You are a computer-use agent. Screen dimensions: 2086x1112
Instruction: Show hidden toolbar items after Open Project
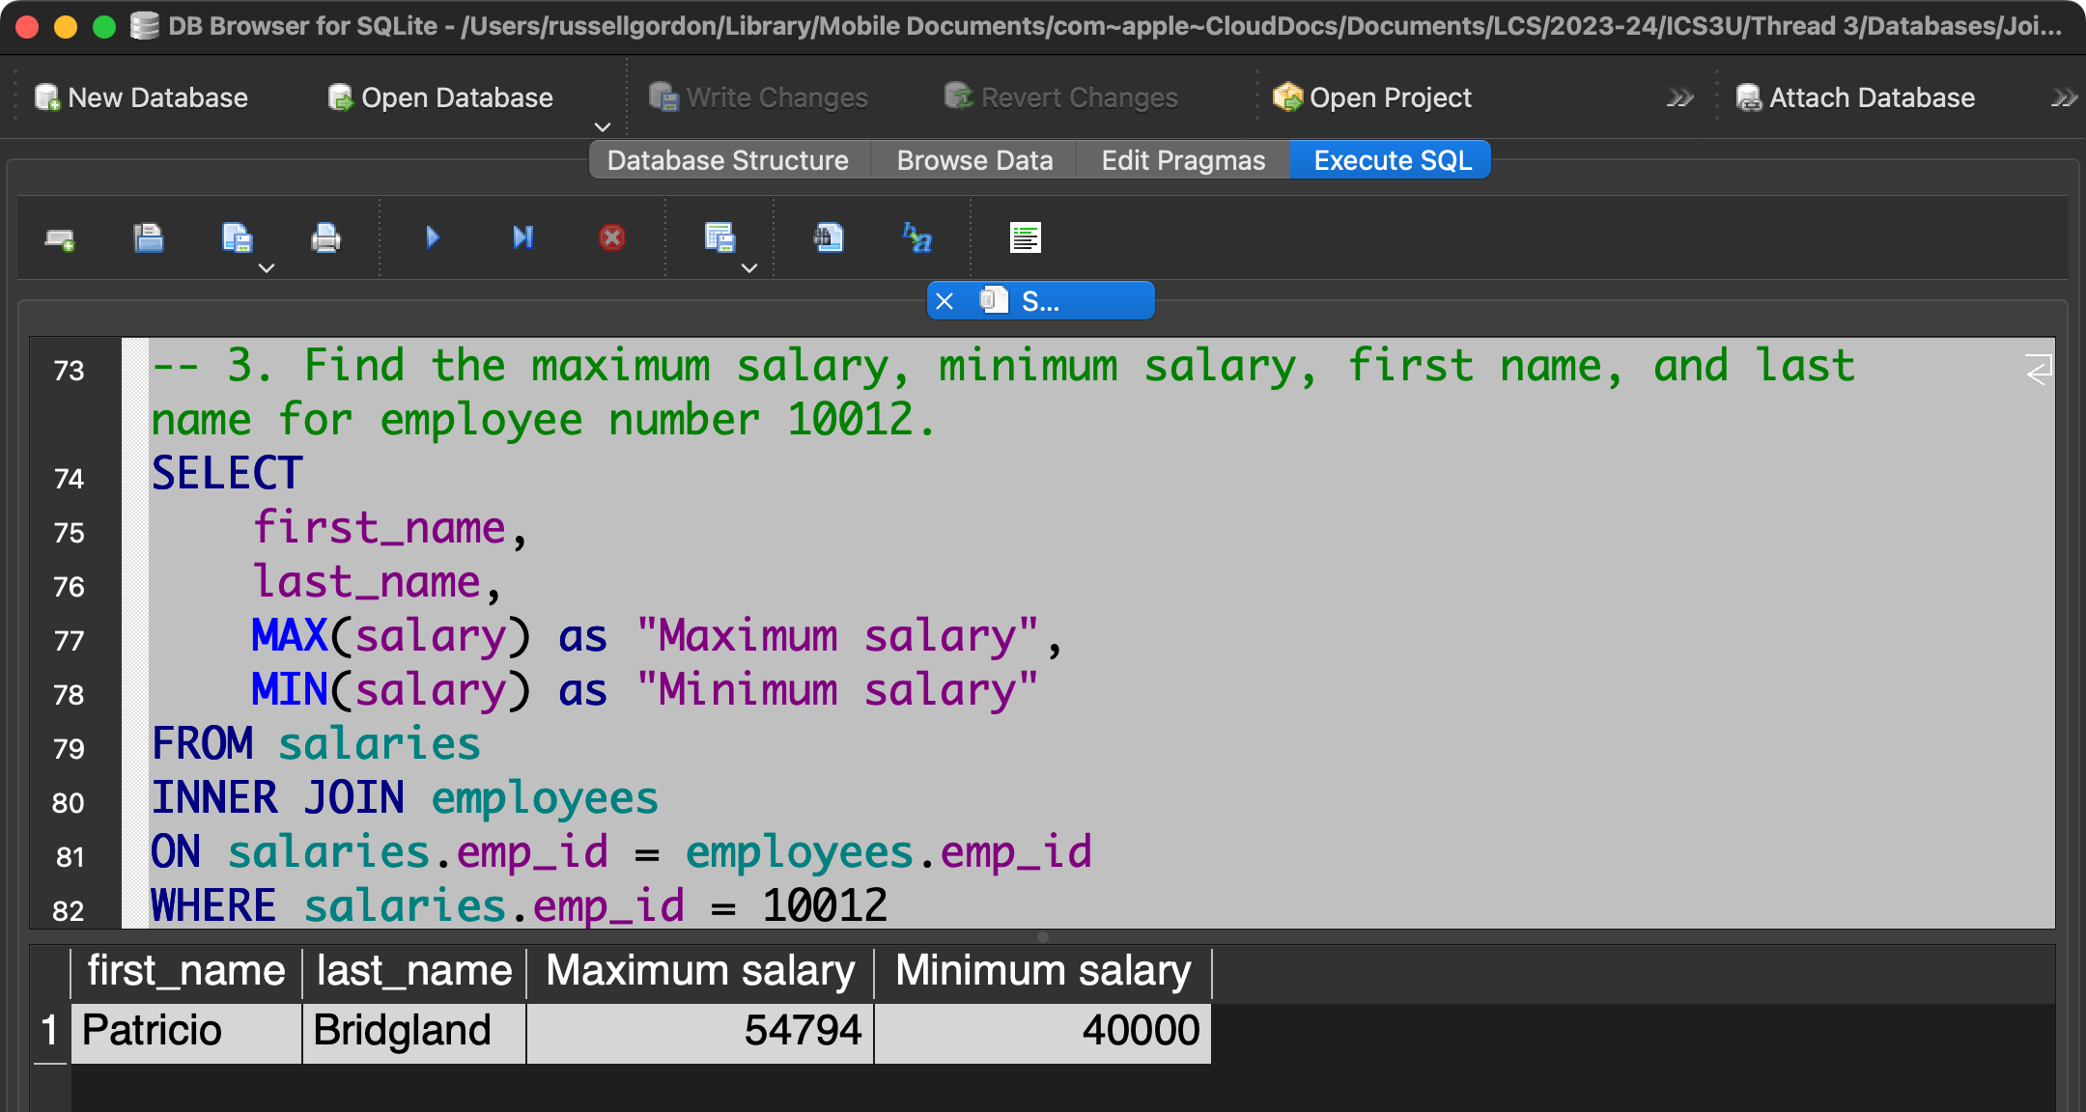click(1679, 98)
